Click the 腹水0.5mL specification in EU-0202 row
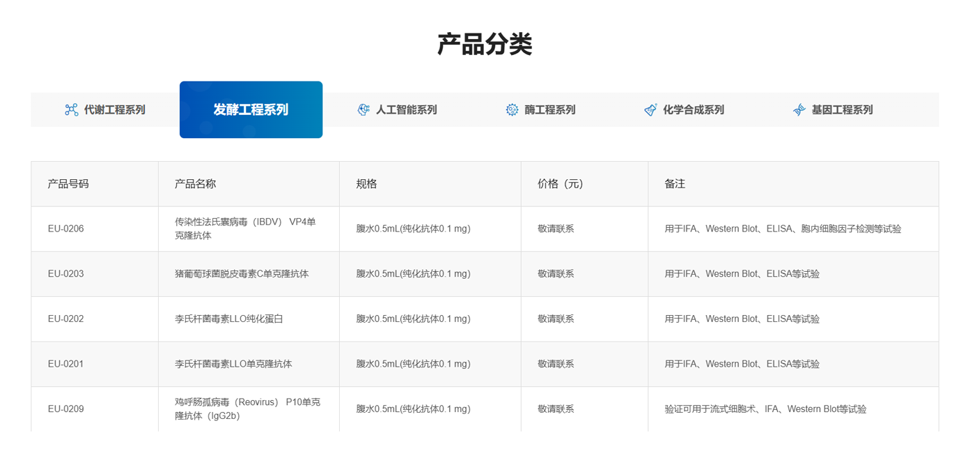The height and width of the screenshot is (474, 961). tap(413, 319)
